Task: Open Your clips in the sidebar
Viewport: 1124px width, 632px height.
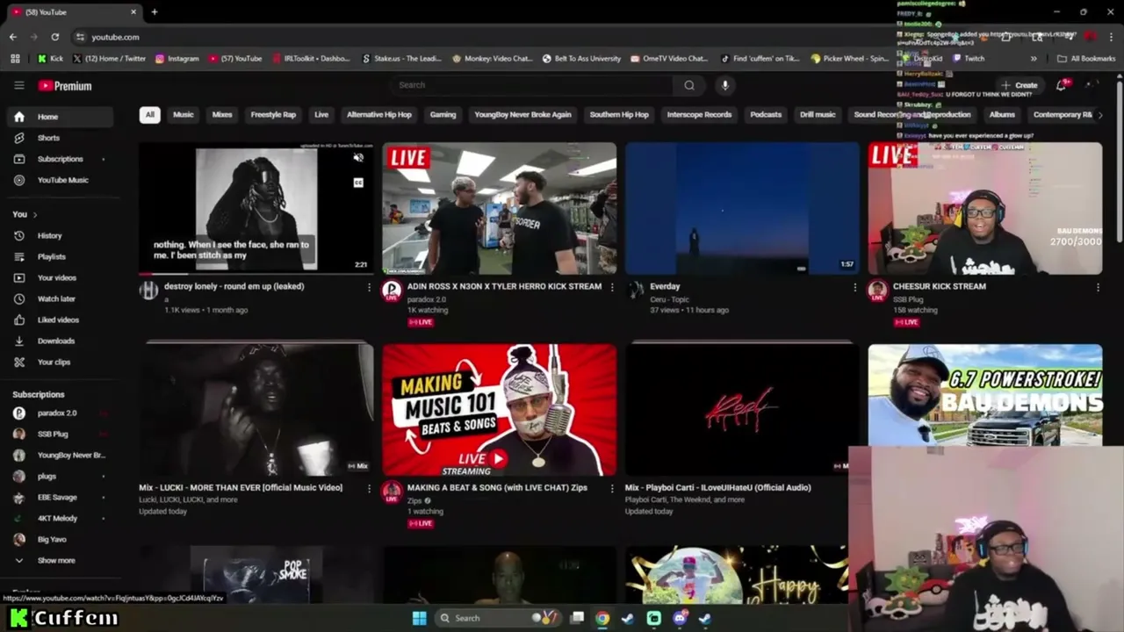Action: (x=60, y=362)
